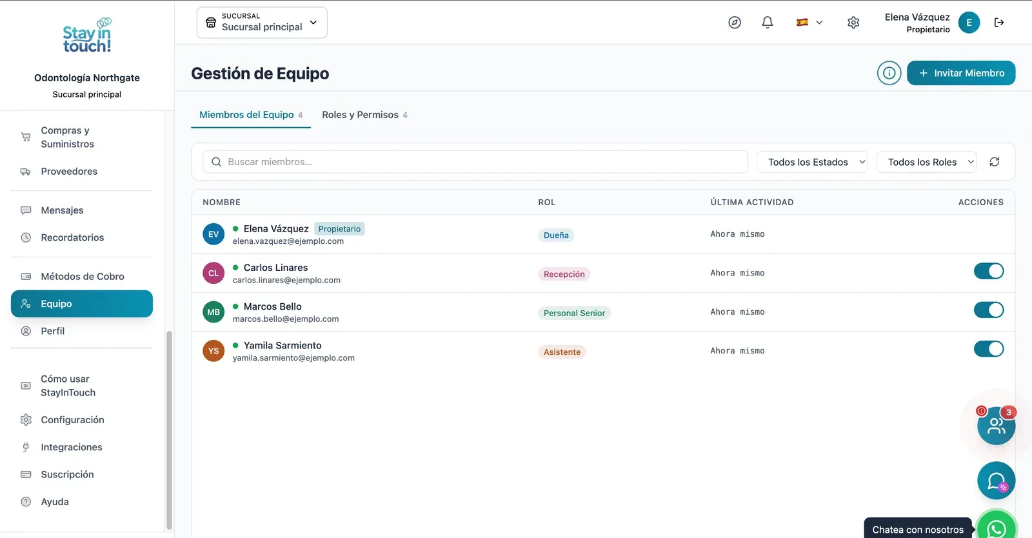The width and height of the screenshot is (1032, 538).
Task: Open the chat assistant bubble
Action: (x=996, y=481)
